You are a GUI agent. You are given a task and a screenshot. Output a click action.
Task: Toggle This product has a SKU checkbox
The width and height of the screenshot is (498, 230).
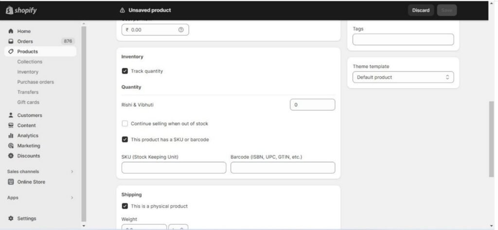pyautogui.click(x=125, y=140)
